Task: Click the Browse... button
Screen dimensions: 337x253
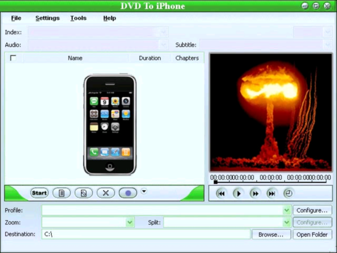Action: click(271, 234)
